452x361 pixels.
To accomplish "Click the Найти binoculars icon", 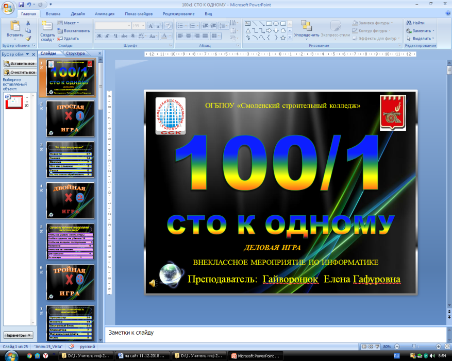I will click(x=408, y=23).
